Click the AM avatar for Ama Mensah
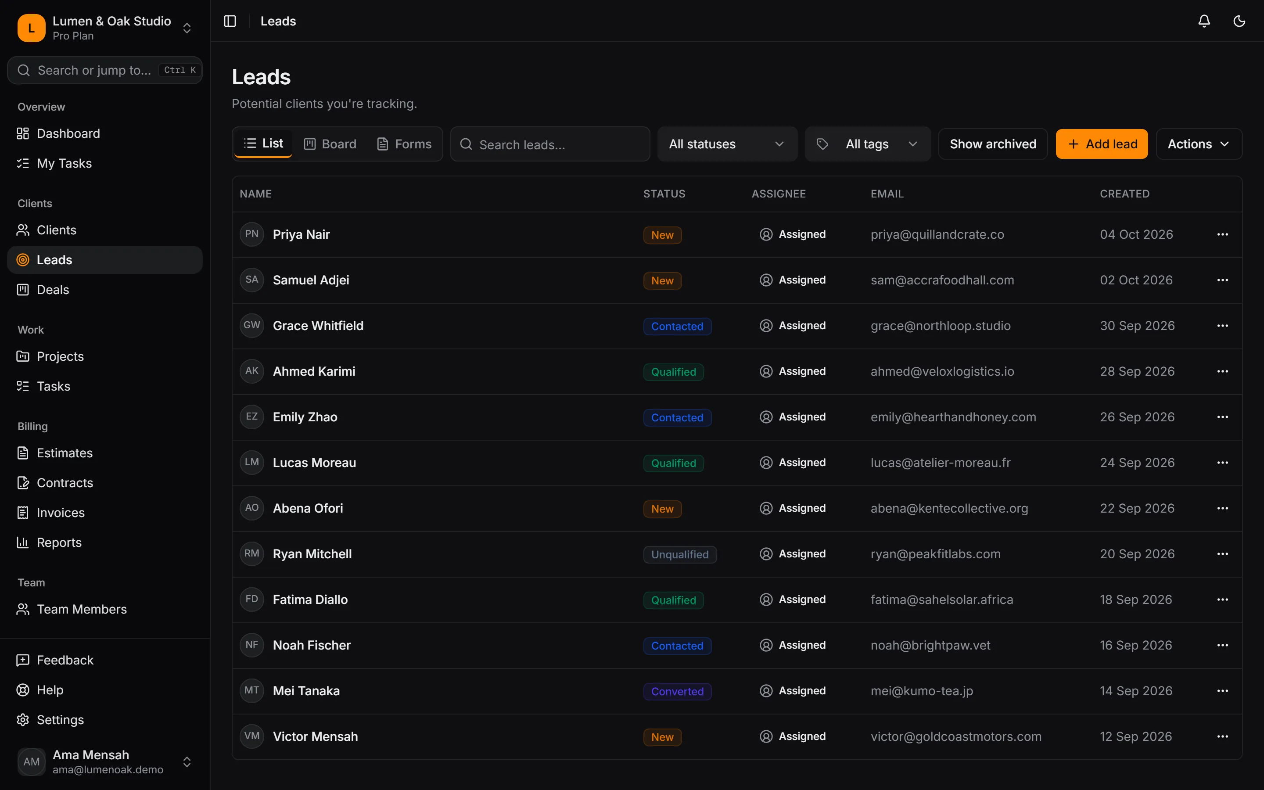The width and height of the screenshot is (1264, 790). point(31,762)
